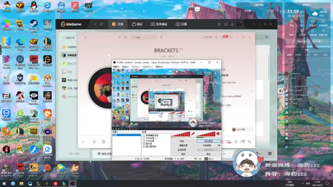Image resolution: width=333 pixels, height=187 pixels.
Task: Open OBS 帮助(H) help menu
Action: pyautogui.click(x=159, y=66)
